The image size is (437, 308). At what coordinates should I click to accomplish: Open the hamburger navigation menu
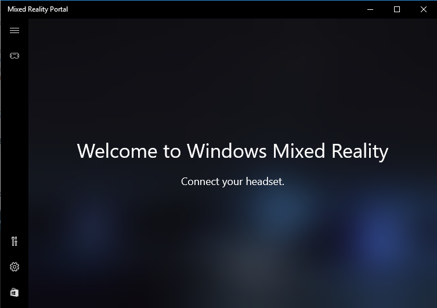pos(15,31)
